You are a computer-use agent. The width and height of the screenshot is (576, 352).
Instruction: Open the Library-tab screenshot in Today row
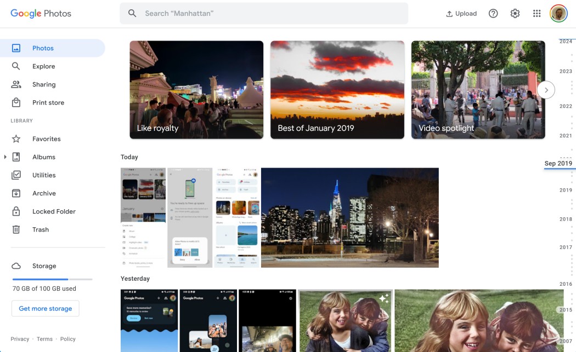tap(236, 218)
